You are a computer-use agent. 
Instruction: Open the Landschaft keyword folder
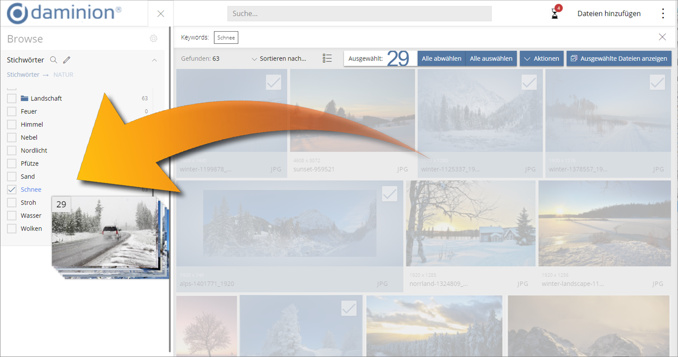[x=46, y=98]
